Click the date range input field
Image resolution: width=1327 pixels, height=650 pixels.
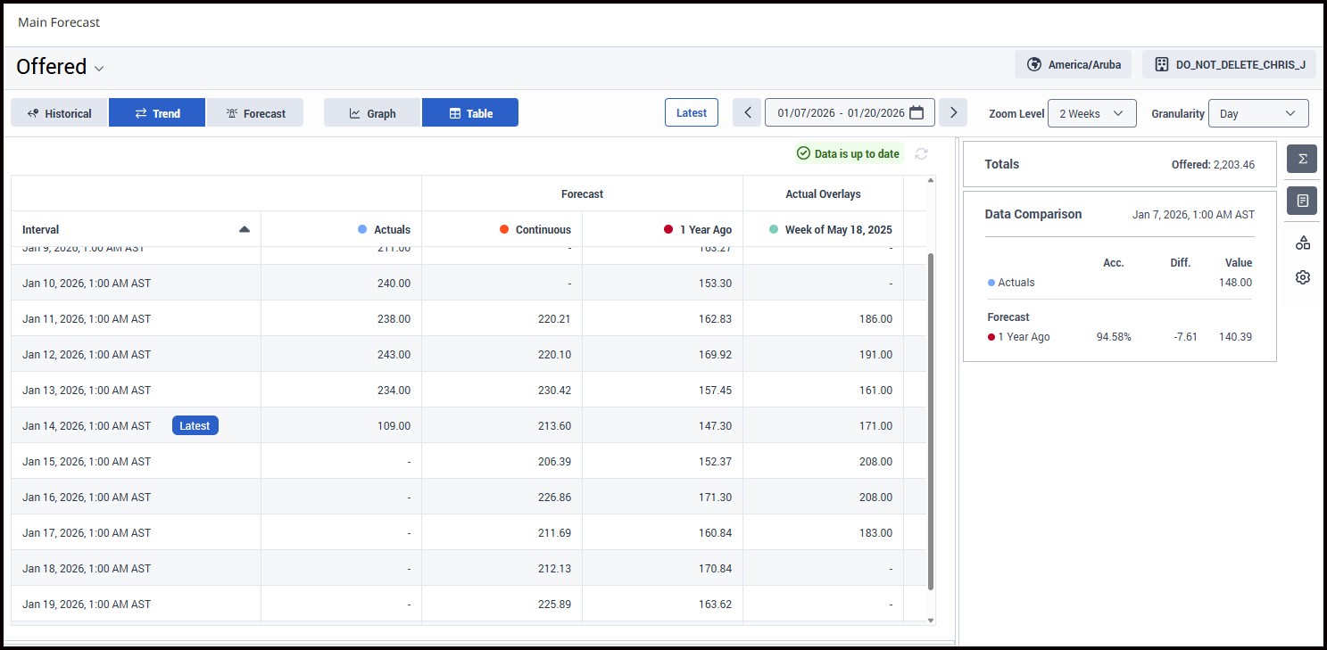pyautogui.click(x=850, y=112)
